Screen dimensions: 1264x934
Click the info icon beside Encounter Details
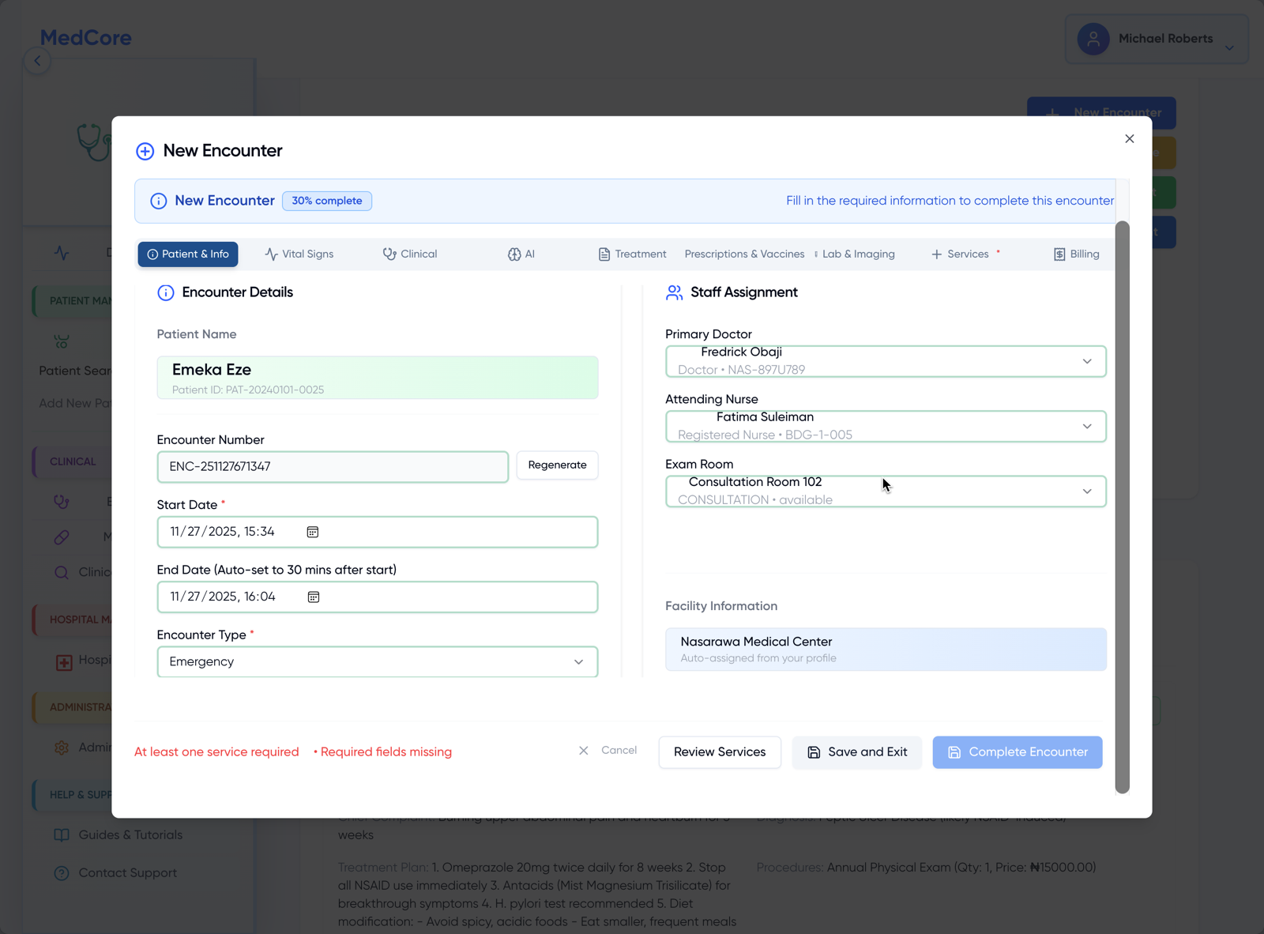[x=166, y=293]
